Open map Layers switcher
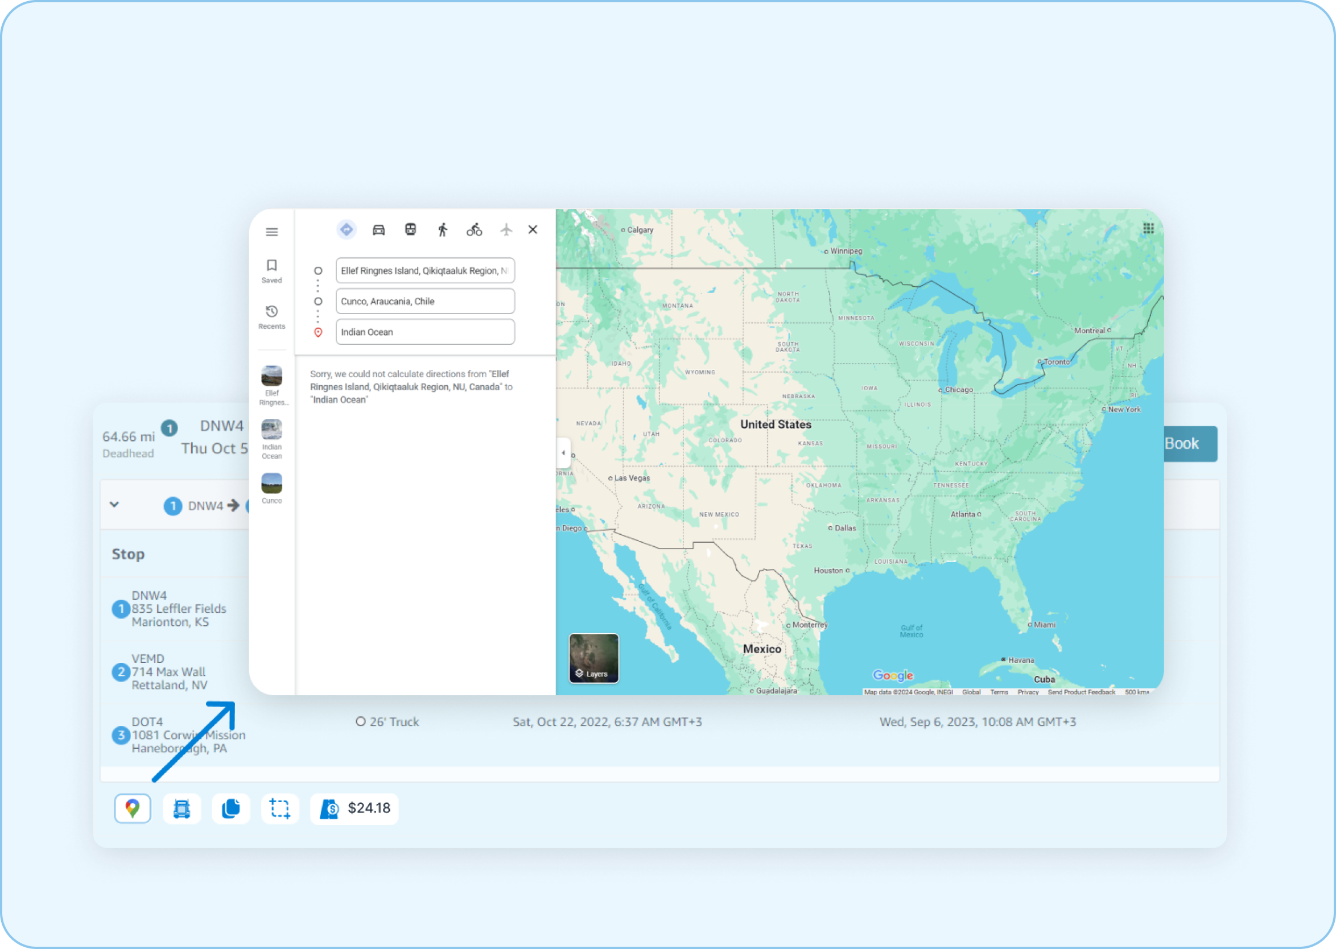This screenshot has height=949, width=1336. [594, 658]
